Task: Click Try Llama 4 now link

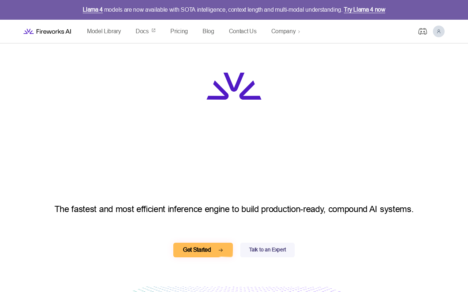Action: click(365, 10)
